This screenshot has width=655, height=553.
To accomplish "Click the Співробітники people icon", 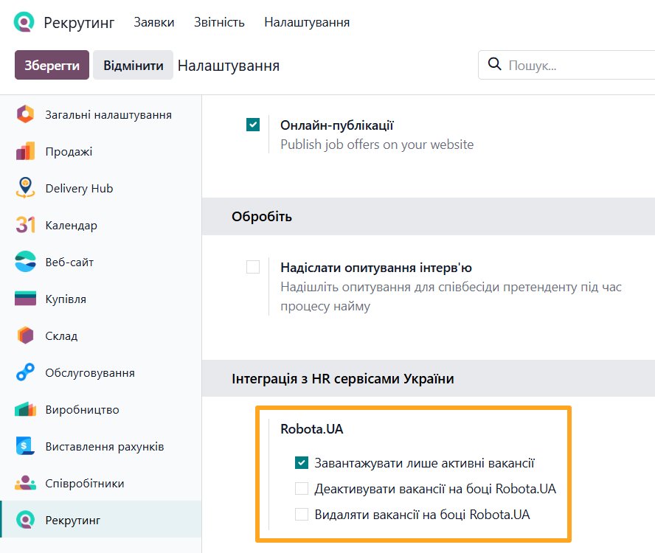I will click(26, 483).
